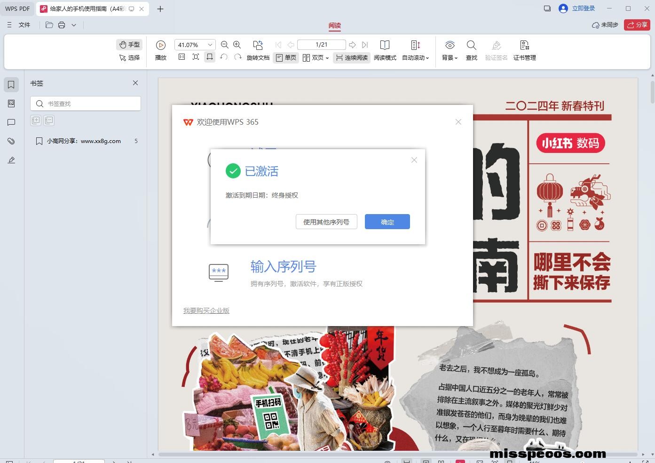Click 输入序列号 heading option
Viewport: 655px width, 463px height.
[x=284, y=267]
